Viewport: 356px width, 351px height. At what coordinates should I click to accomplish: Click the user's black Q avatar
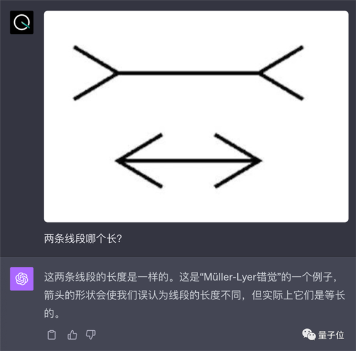pyautogui.click(x=22, y=23)
